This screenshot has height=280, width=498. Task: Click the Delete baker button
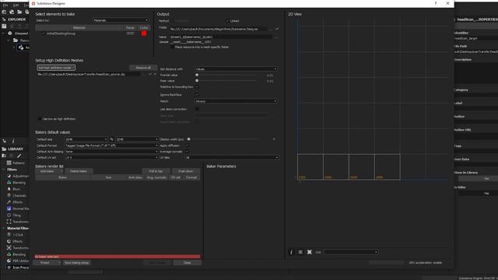click(x=79, y=171)
